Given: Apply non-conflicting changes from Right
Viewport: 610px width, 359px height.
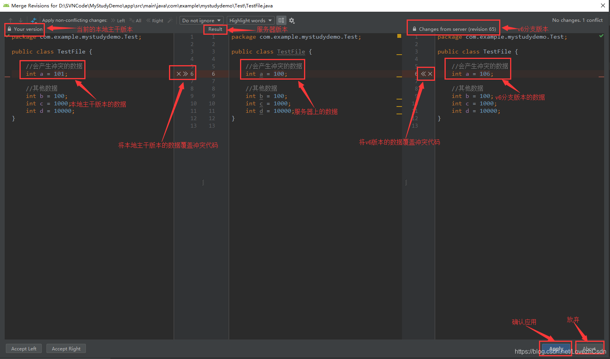Looking at the screenshot, I should click(155, 21).
